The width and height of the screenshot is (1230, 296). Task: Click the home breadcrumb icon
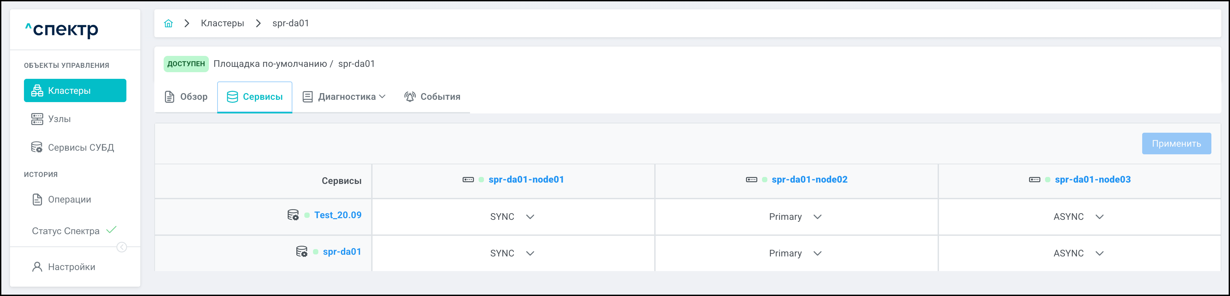[x=168, y=23]
